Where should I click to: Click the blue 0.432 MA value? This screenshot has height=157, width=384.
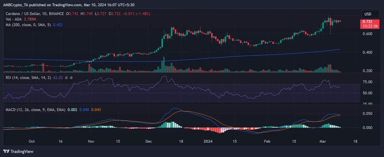58,25
